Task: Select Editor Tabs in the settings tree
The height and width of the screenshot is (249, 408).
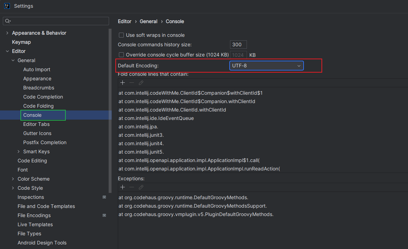Action: coord(36,124)
